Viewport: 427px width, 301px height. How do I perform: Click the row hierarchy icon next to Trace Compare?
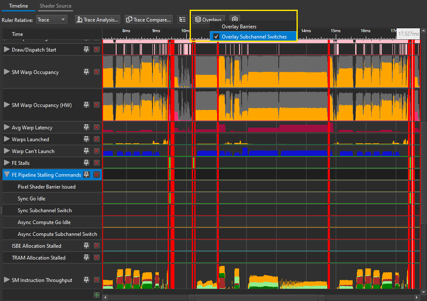[182, 19]
